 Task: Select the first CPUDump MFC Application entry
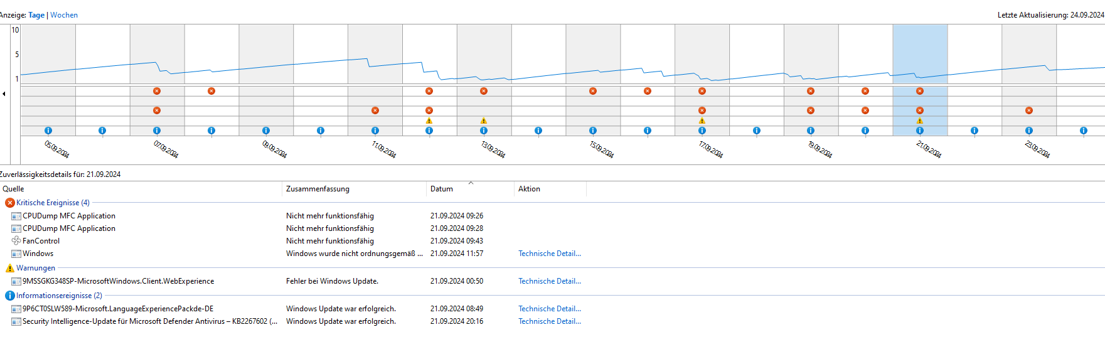pyautogui.click(x=69, y=216)
